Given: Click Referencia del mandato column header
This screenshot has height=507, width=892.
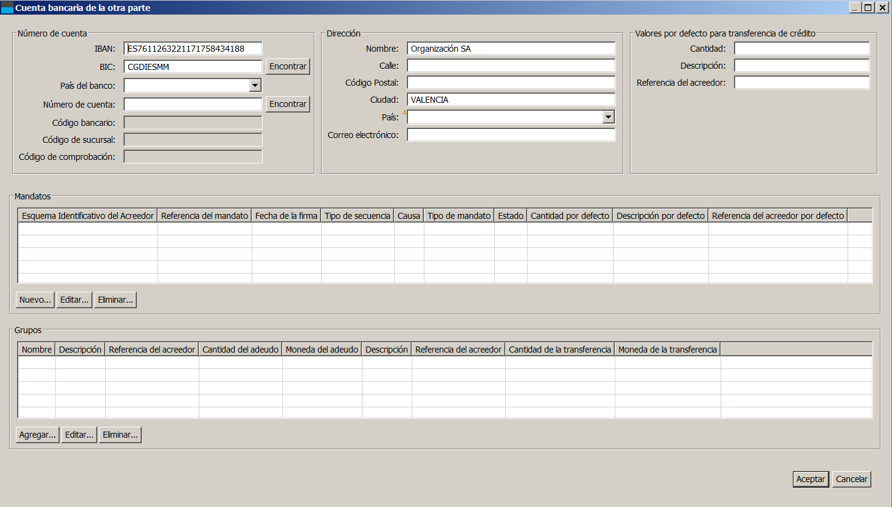Looking at the screenshot, I should point(204,216).
